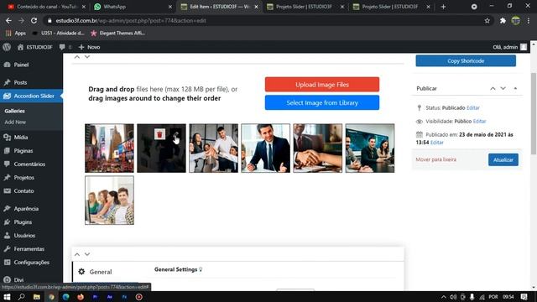This screenshot has height=302, width=537.
Task: Select the meeting room thumbnail
Action: [370, 148]
